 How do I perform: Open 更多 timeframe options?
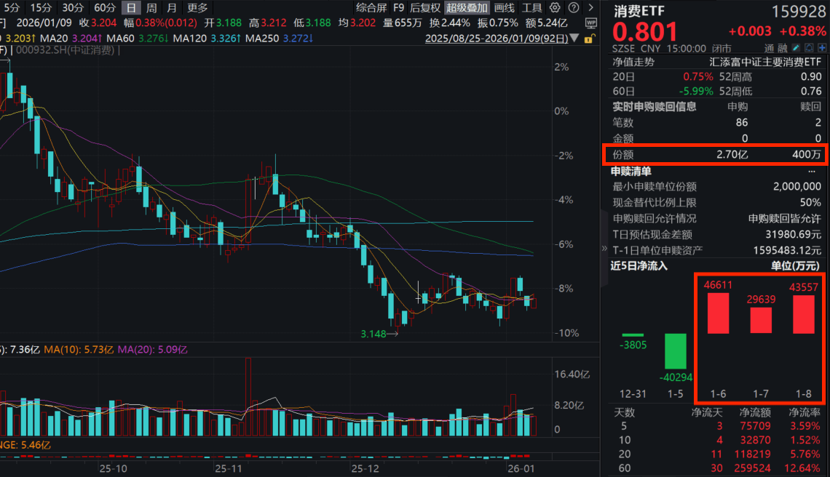click(x=197, y=8)
